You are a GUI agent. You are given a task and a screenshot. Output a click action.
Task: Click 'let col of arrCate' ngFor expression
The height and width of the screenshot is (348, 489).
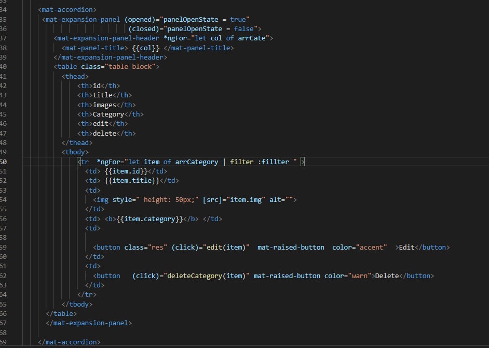pos(230,38)
